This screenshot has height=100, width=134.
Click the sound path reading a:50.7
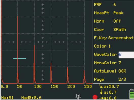coord(111,87)
